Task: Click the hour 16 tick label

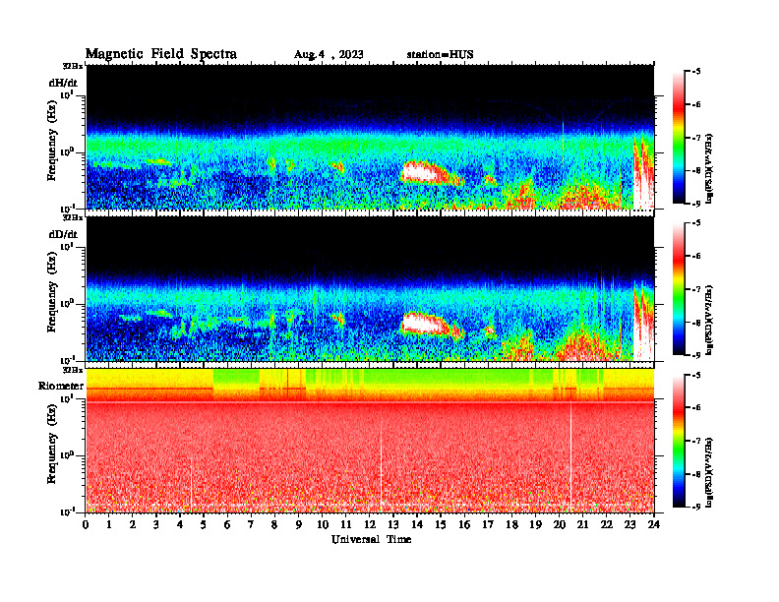Action: (x=464, y=524)
